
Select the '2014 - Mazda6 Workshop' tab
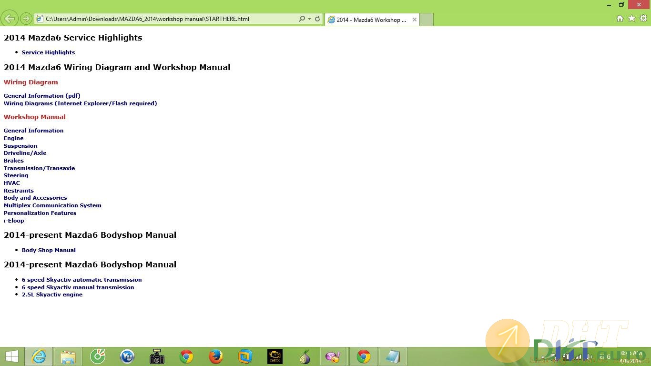point(371,20)
